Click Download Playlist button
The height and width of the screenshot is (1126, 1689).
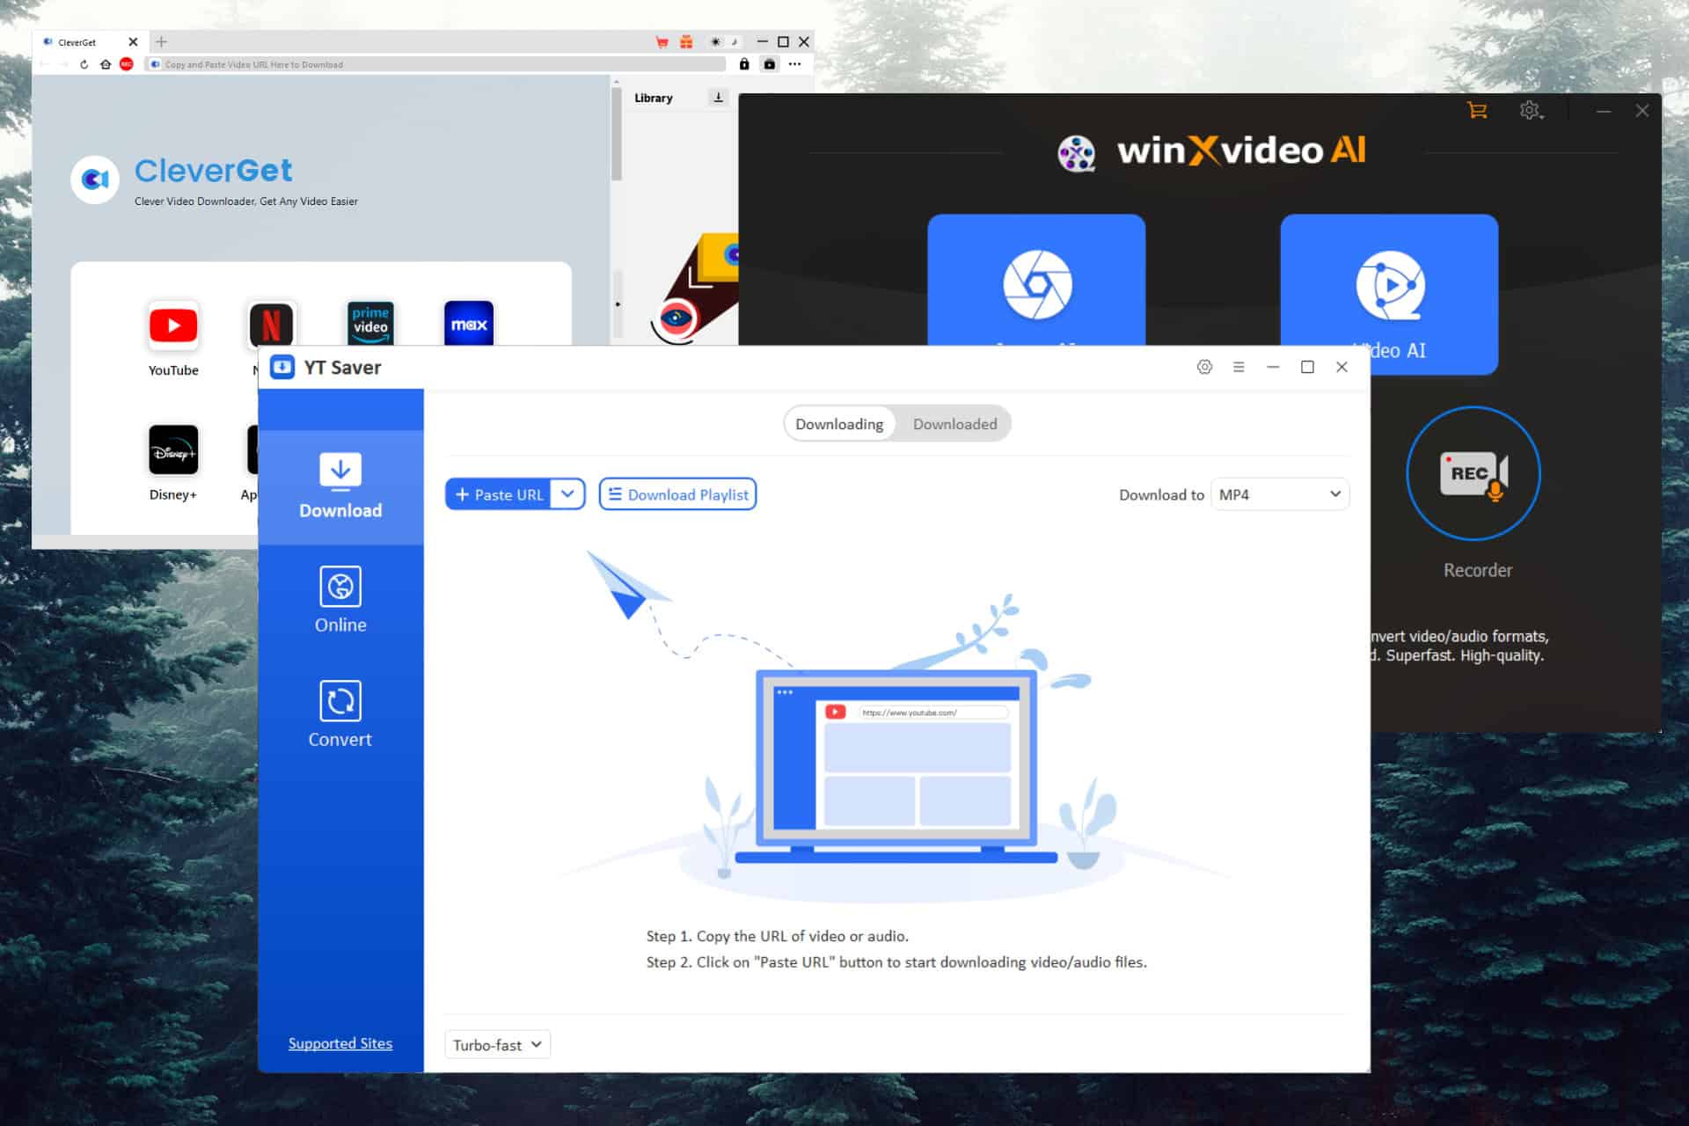(677, 494)
